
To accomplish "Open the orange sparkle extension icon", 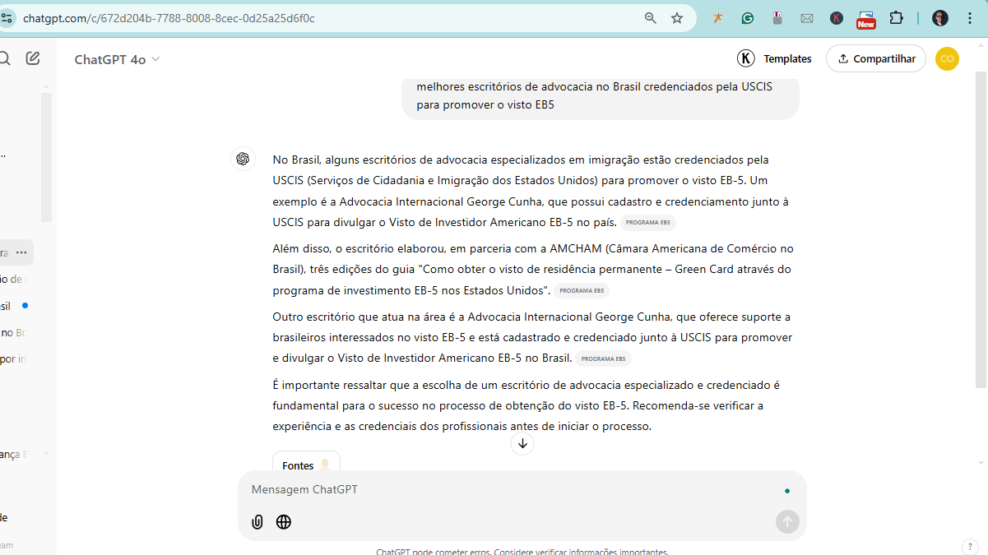I will coord(717,18).
